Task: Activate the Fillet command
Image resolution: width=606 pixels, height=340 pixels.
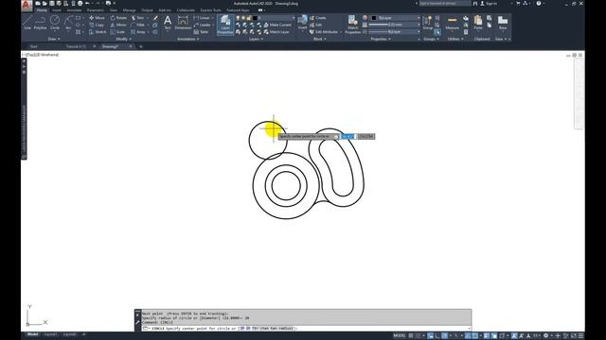Action: point(137,25)
